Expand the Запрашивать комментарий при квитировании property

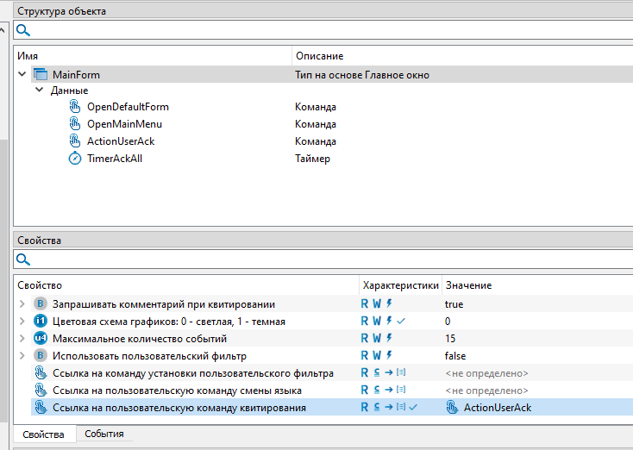pyautogui.click(x=22, y=304)
